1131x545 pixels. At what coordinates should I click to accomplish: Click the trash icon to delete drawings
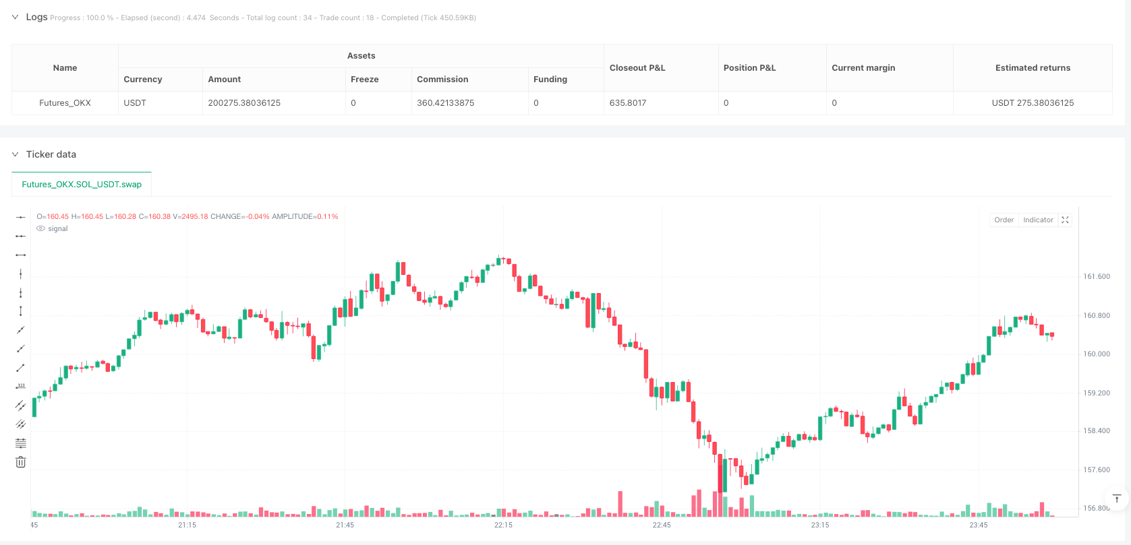(x=21, y=462)
